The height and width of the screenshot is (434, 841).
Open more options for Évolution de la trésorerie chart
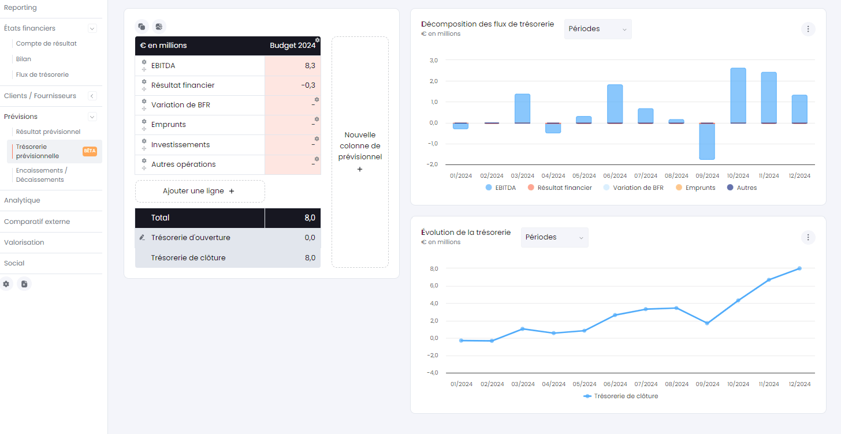(x=808, y=237)
